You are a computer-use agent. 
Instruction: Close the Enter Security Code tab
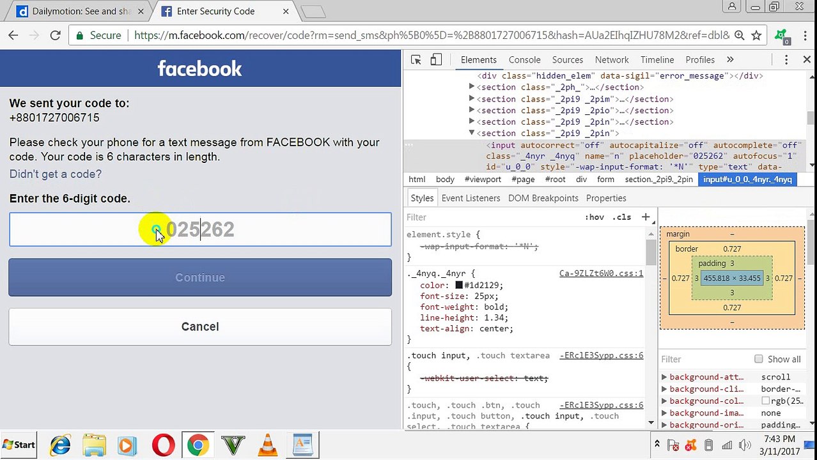click(x=286, y=11)
